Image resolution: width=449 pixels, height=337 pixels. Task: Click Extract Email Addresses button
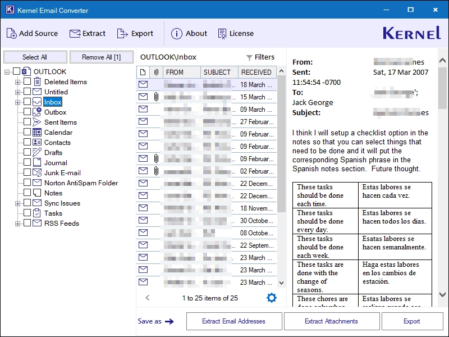click(234, 321)
